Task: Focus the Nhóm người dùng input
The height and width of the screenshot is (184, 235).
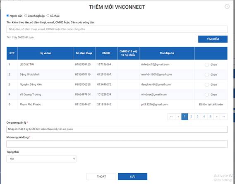Action: point(117,144)
